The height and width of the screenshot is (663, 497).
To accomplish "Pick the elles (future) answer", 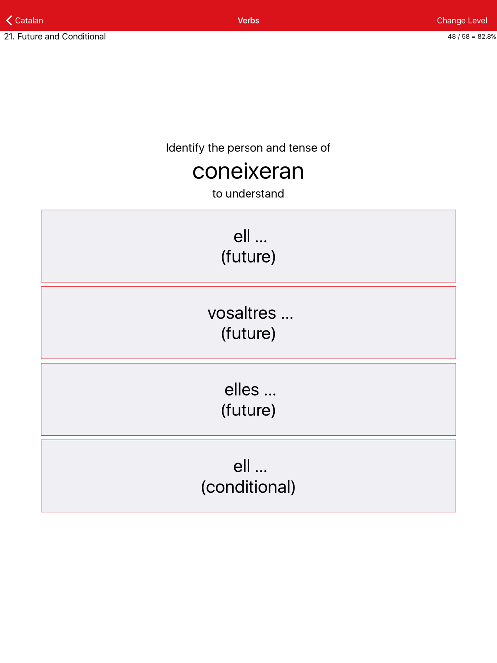I will pyautogui.click(x=248, y=399).
